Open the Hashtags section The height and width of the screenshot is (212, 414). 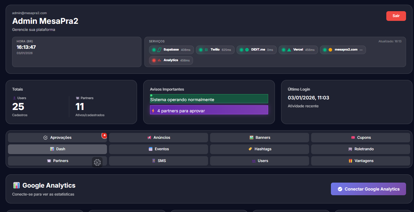pyautogui.click(x=259, y=149)
